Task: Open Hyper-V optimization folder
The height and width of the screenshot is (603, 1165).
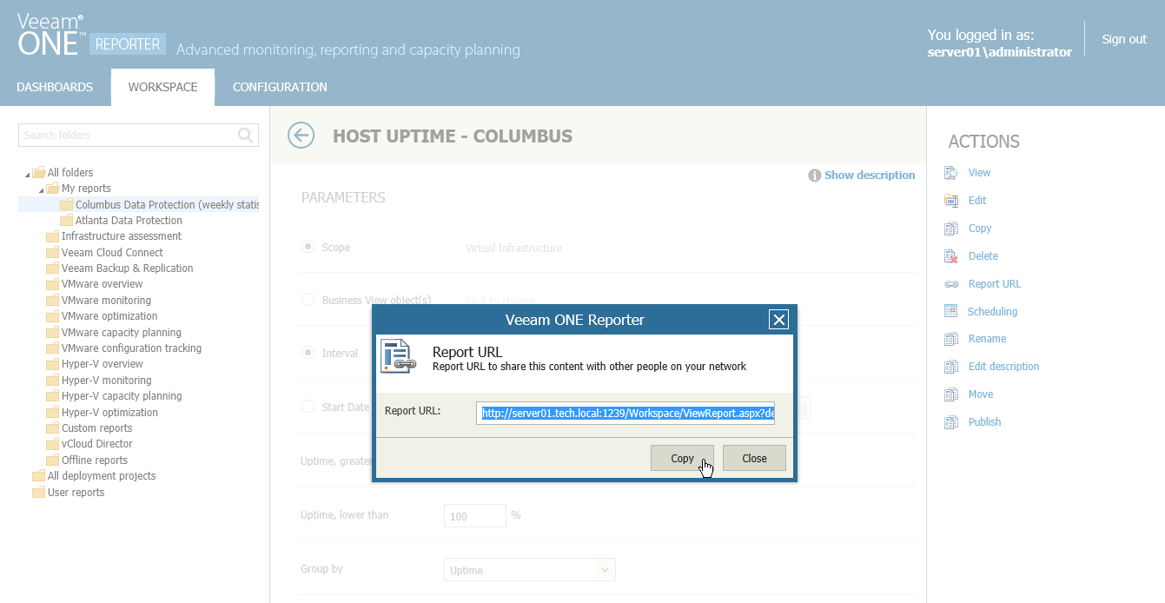Action: [109, 413]
